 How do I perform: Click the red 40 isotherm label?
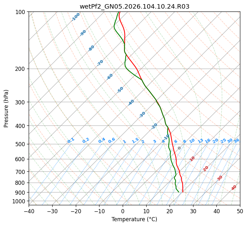coord(234,188)
